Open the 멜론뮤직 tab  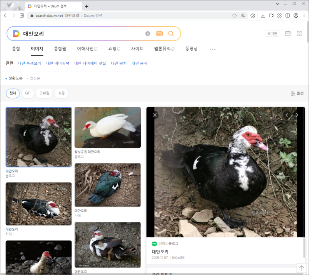pyautogui.click(x=164, y=49)
